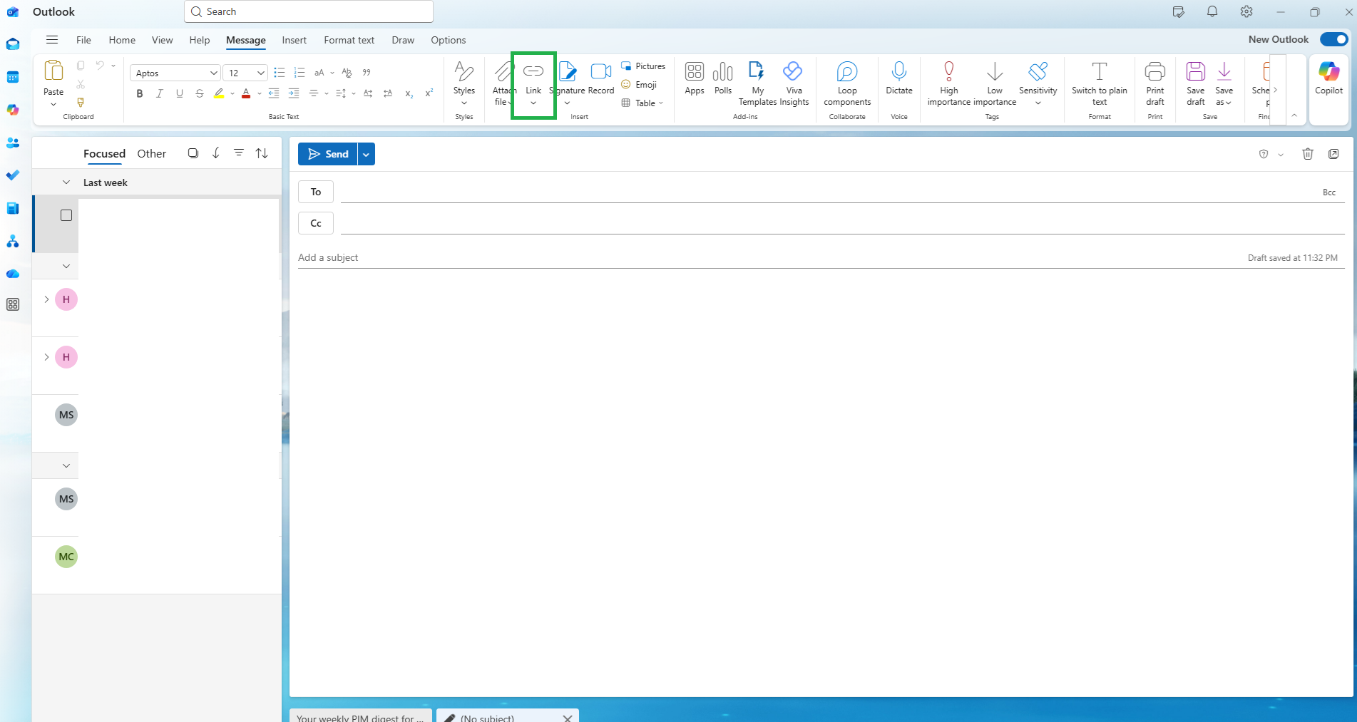The width and height of the screenshot is (1357, 722).
Task: Switch to the Format text tab
Action: [x=349, y=40]
